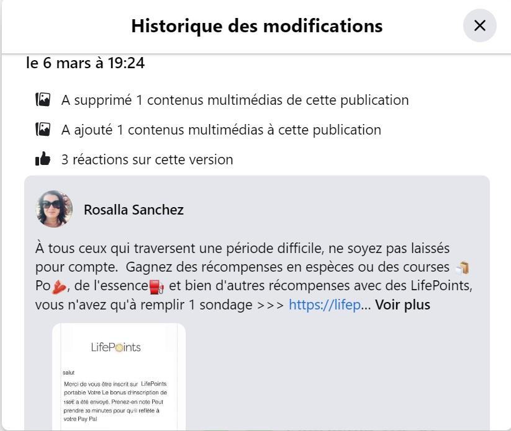Click the thumbs-up reactions icon

point(43,159)
